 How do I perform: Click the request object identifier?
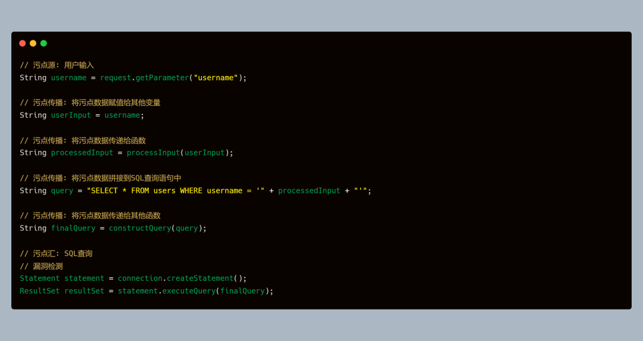pos(116,78)
